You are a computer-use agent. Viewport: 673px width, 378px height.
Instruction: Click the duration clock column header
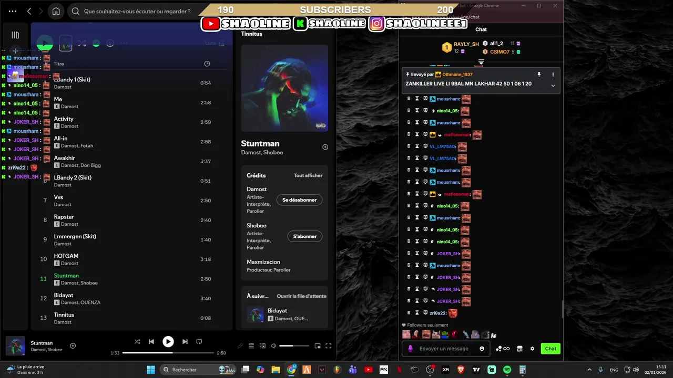[x=207, y=64]
